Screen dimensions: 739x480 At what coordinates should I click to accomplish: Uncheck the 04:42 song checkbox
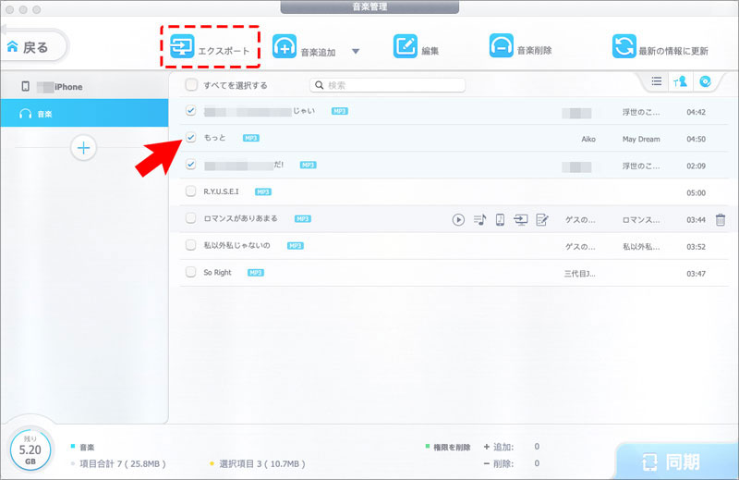coord(191,110)
